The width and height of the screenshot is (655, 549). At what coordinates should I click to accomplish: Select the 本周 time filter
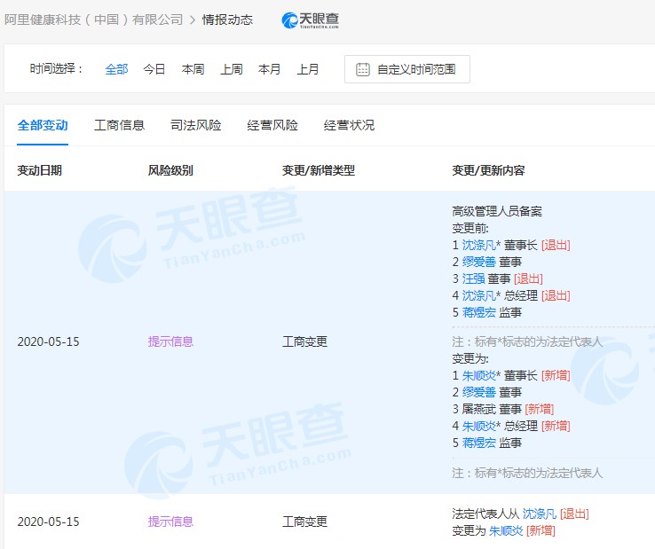193,69
